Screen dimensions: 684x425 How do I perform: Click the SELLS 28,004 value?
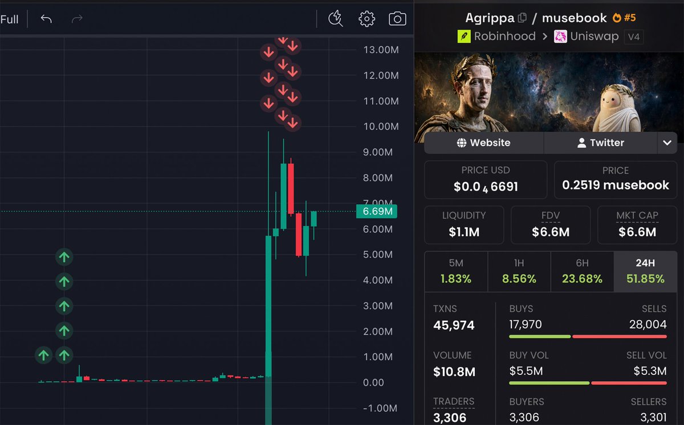tap(648, 324)
